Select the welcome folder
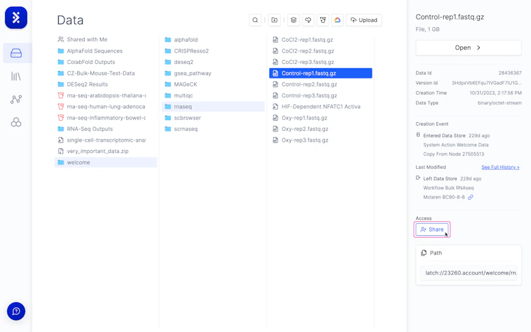Image resolution: width=531 pixels, height=332 pixels. [x=106, y=163]
